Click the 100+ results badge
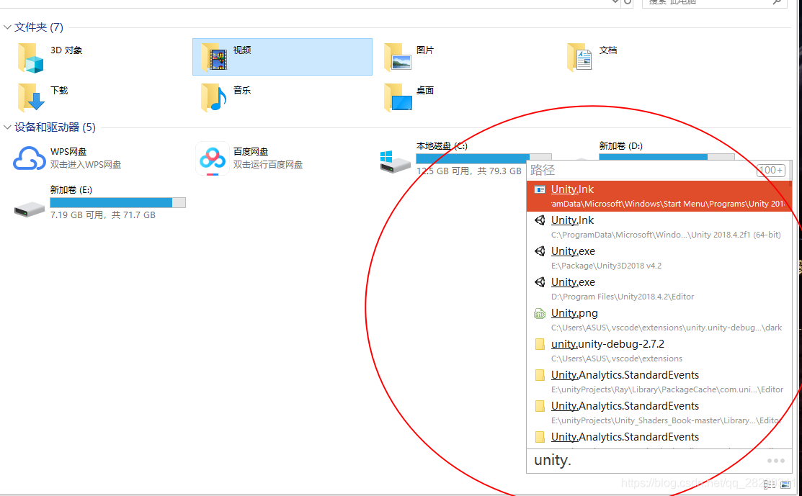802x496 pixels. (771, 170)
